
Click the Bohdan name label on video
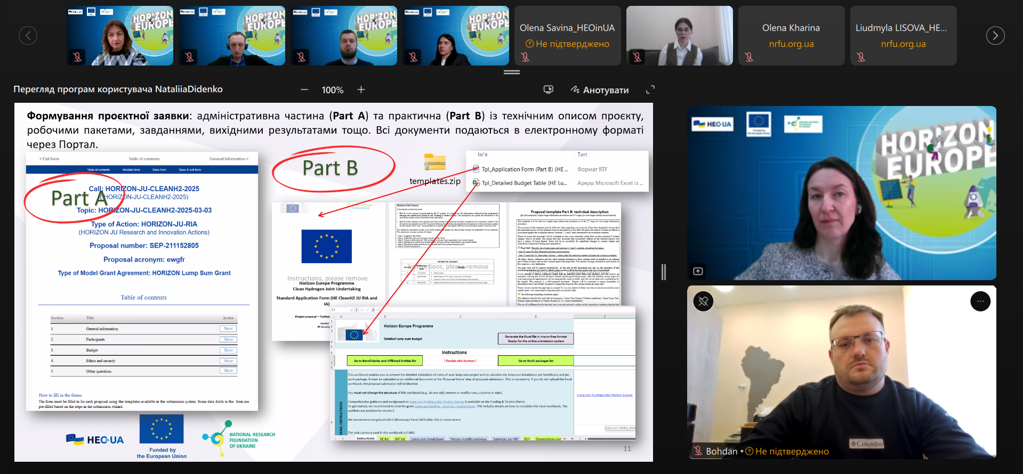click(x=721, y=451)
